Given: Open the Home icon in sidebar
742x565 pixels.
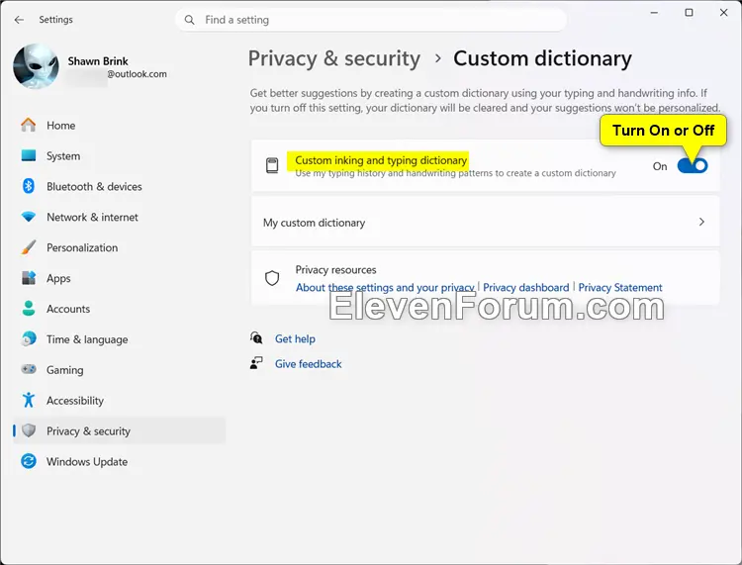Looking at the screenshot, I should point(29,125).
